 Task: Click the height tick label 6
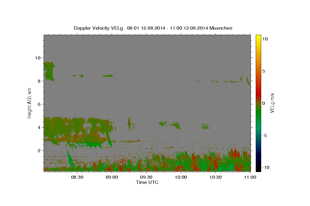[x=39, y=104]
